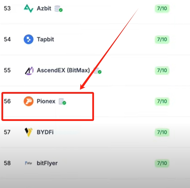Click the Tapbit blue logo
The width and height of the screenshot is (190, 188).
click(x=28, y=39)
